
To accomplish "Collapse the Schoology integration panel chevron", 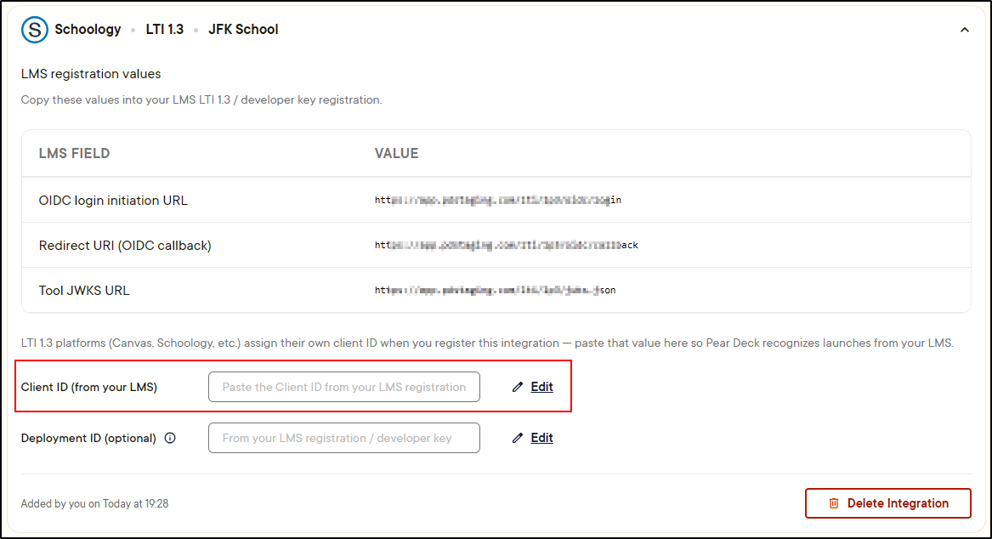I will tap(964, 30).
